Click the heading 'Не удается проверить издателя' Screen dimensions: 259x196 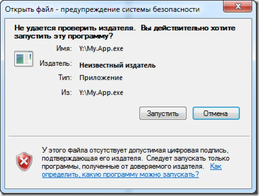pyautogui.click(x=75, y=28)
